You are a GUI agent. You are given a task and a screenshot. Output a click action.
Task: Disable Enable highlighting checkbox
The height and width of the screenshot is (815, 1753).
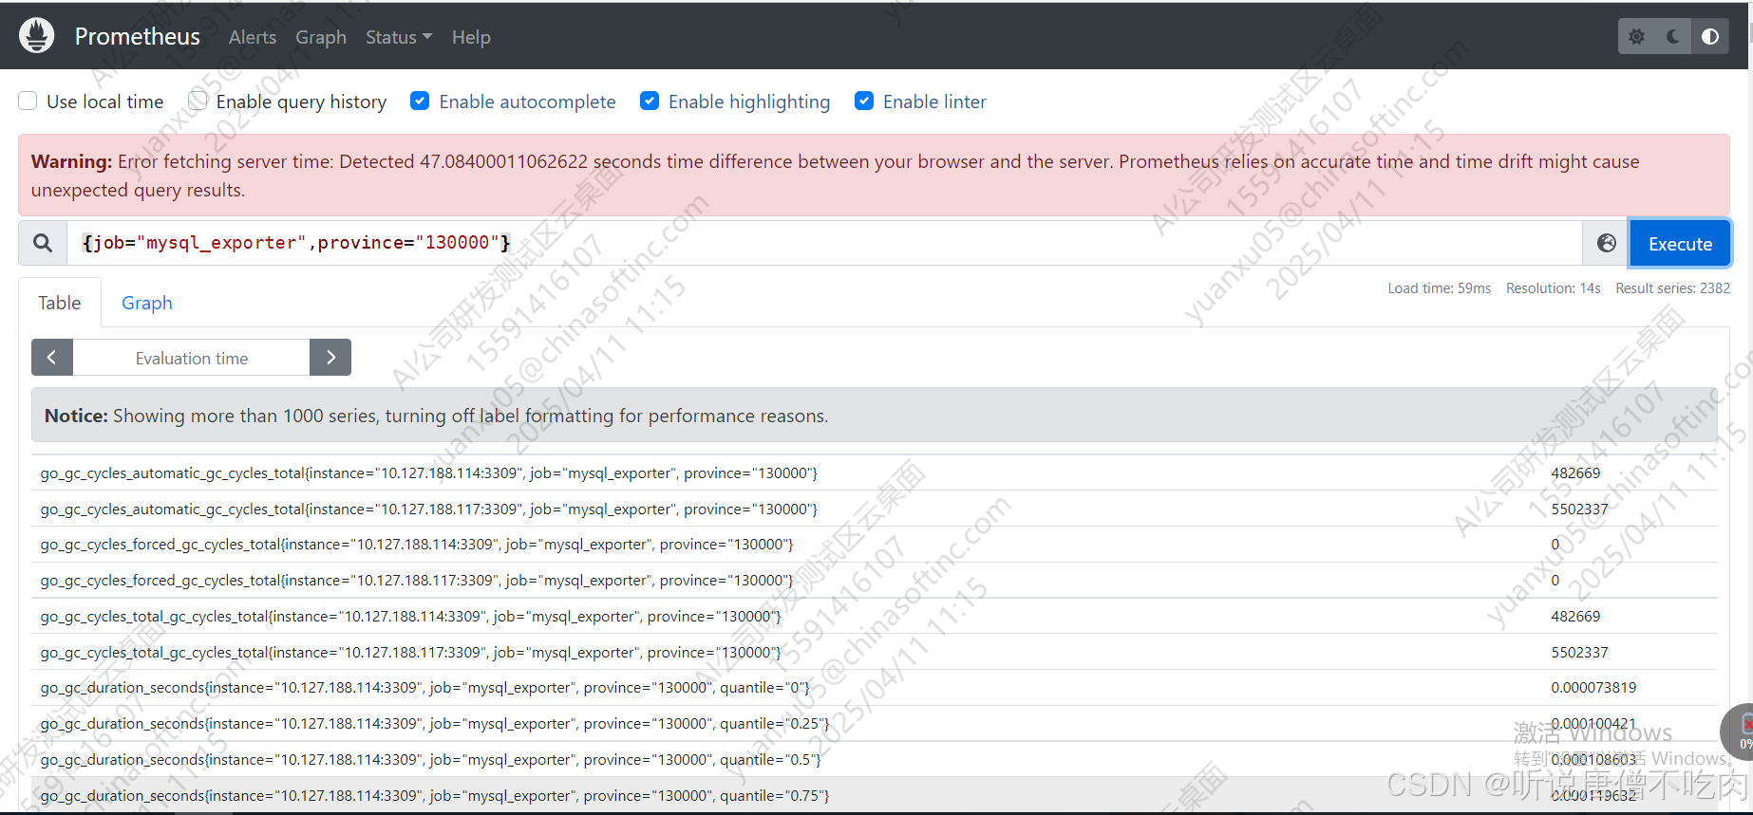point(650,101)
